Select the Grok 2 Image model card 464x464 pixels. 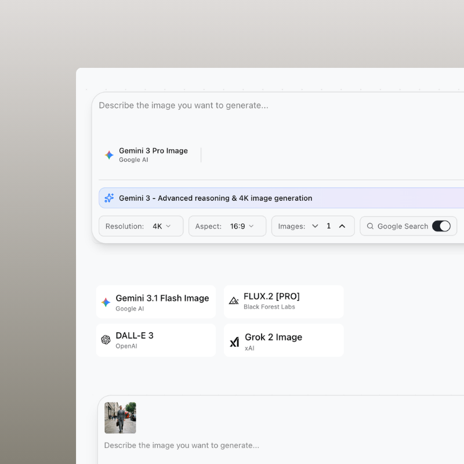click(x=284, y=340)
